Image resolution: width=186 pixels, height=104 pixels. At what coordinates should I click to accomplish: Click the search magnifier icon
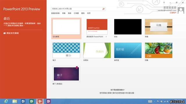103,9
